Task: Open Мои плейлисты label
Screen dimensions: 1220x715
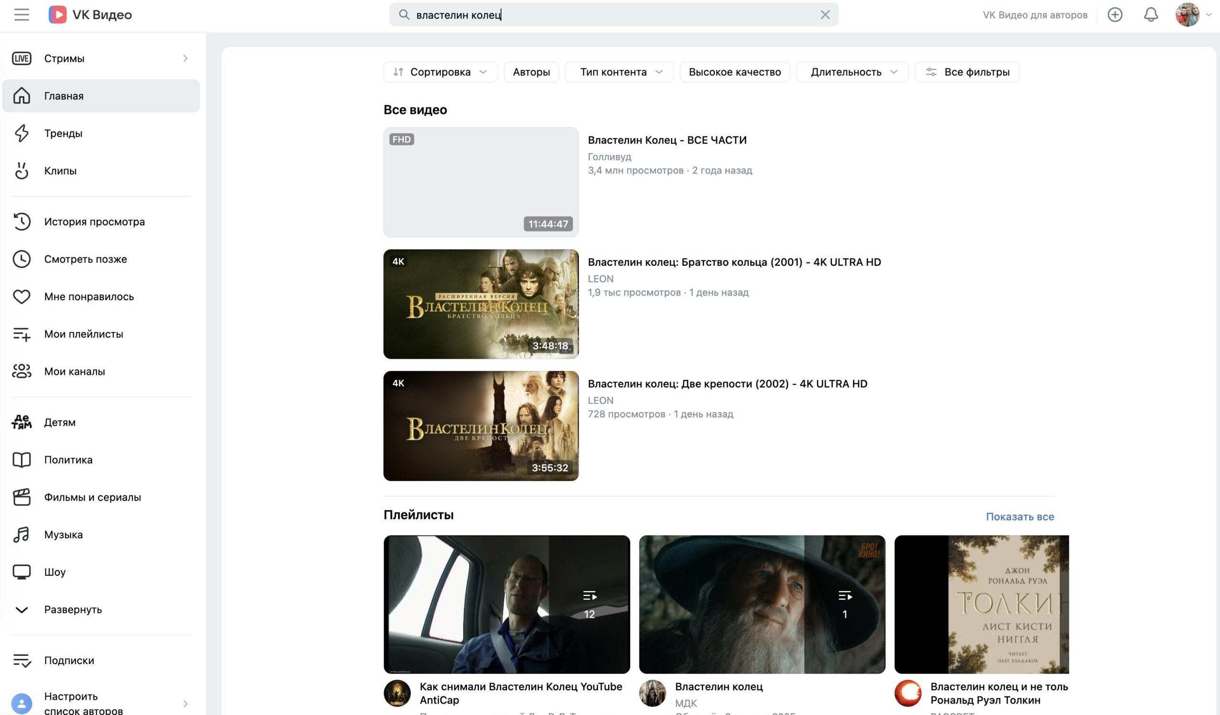Action: (84, 334)
